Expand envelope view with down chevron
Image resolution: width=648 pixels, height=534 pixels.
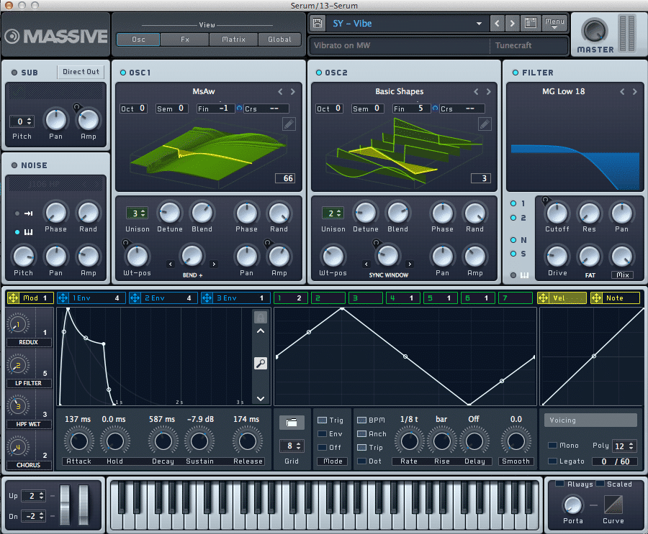[x=261, y=398]
